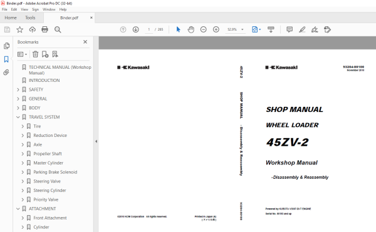Toggle the Bookmarks panel sidebar icon
Image resolution: width=376 pixels, height=232 pixels.
pos(6,59)
